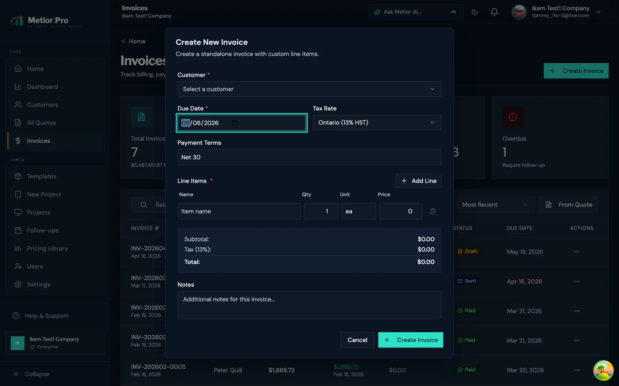Open Users management
This screenshot has width=619, height=386.
pyautogui.click(x=56, y=266)
